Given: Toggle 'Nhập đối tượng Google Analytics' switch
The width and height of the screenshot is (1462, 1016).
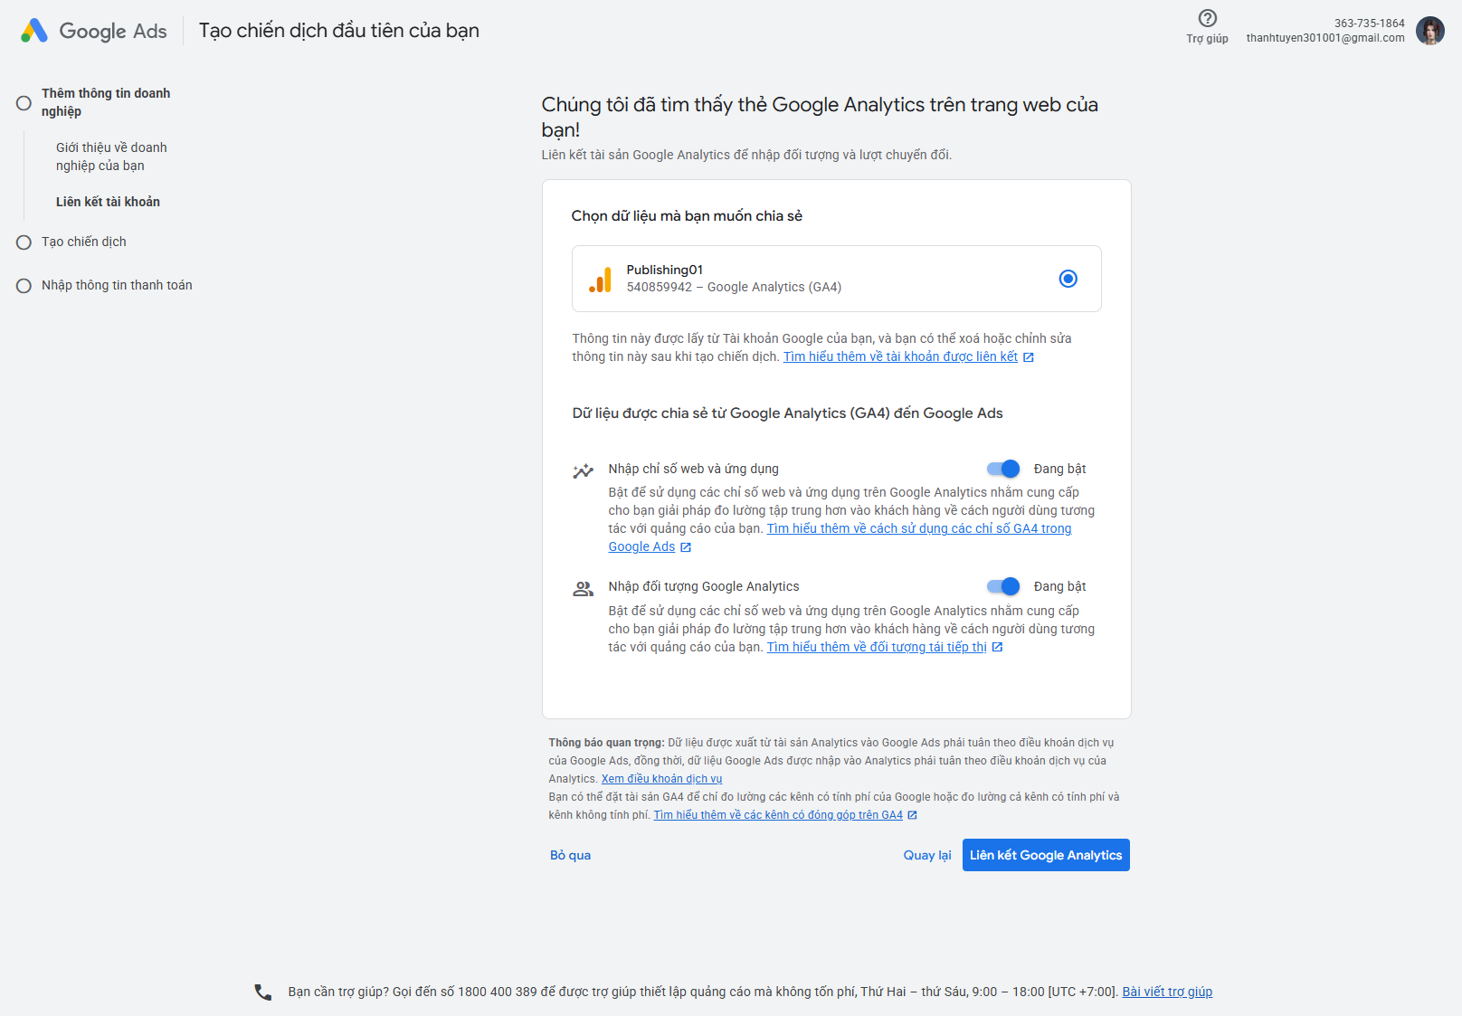Looking at the screenshot, I should pos(1003,586).
